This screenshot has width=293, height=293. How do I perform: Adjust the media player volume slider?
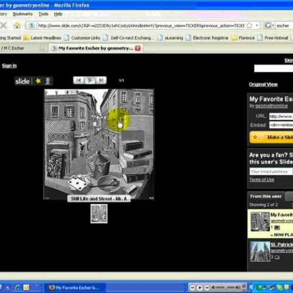[x=226, y=288]
